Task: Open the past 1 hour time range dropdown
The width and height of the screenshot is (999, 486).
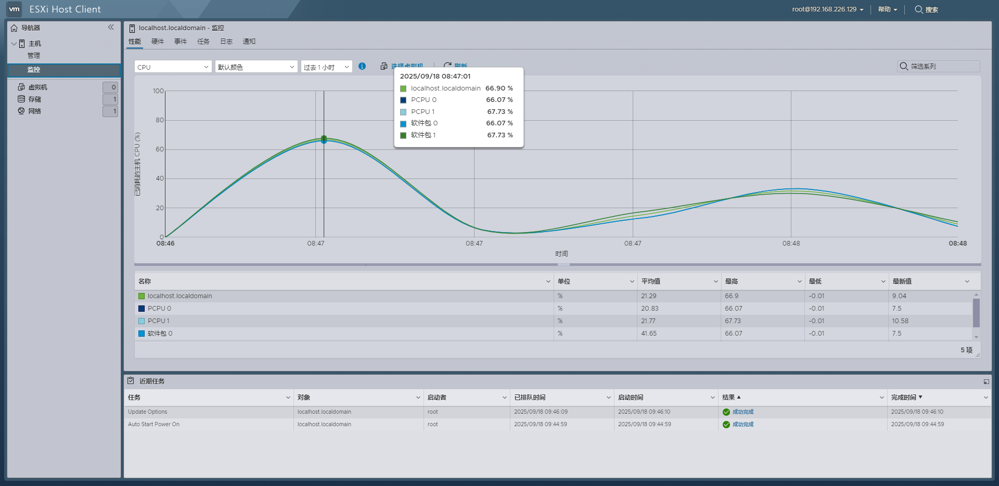Action: [326, 67]
